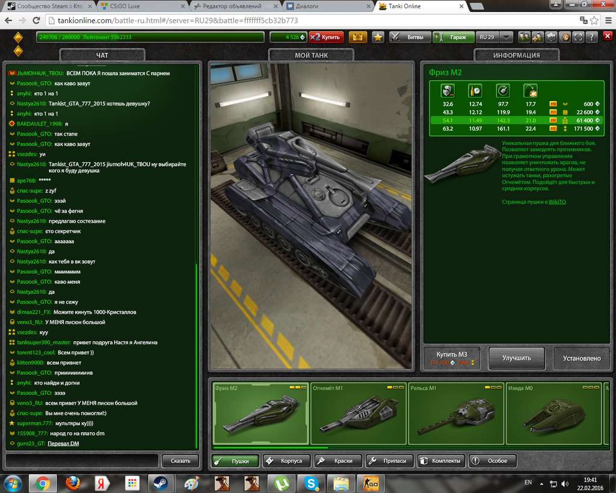Image resolution: width=616 pixels, height=493 pixels.
Task: Open the Корпуса category tab
Action: click(x=287, y=460)
